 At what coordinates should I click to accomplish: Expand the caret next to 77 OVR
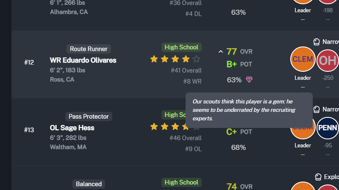coord(220,52)
